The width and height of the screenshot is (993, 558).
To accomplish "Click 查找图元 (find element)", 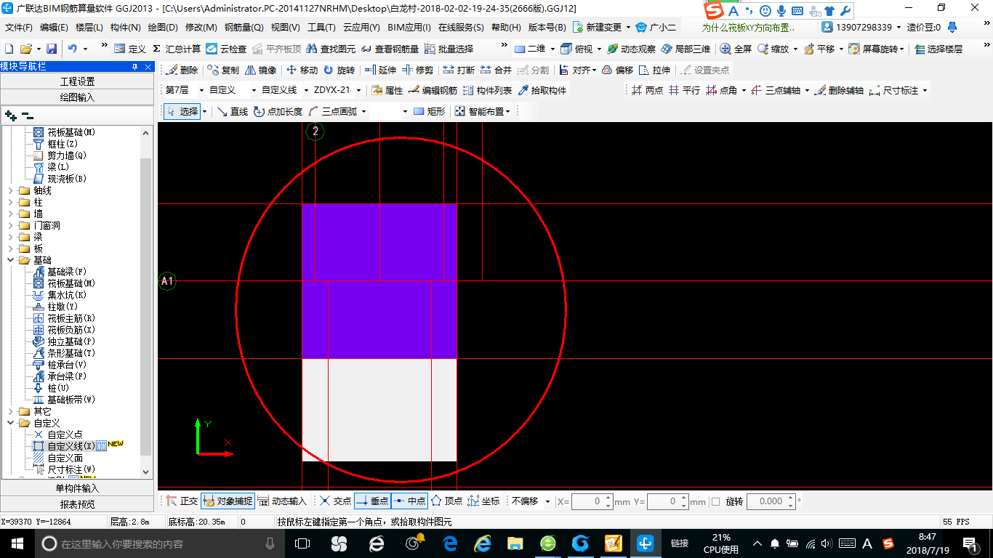I will tap(331, 49).
